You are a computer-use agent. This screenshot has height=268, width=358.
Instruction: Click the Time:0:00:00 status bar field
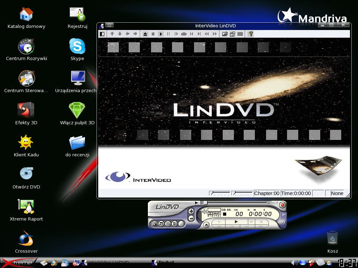click(x=296, y=193)
